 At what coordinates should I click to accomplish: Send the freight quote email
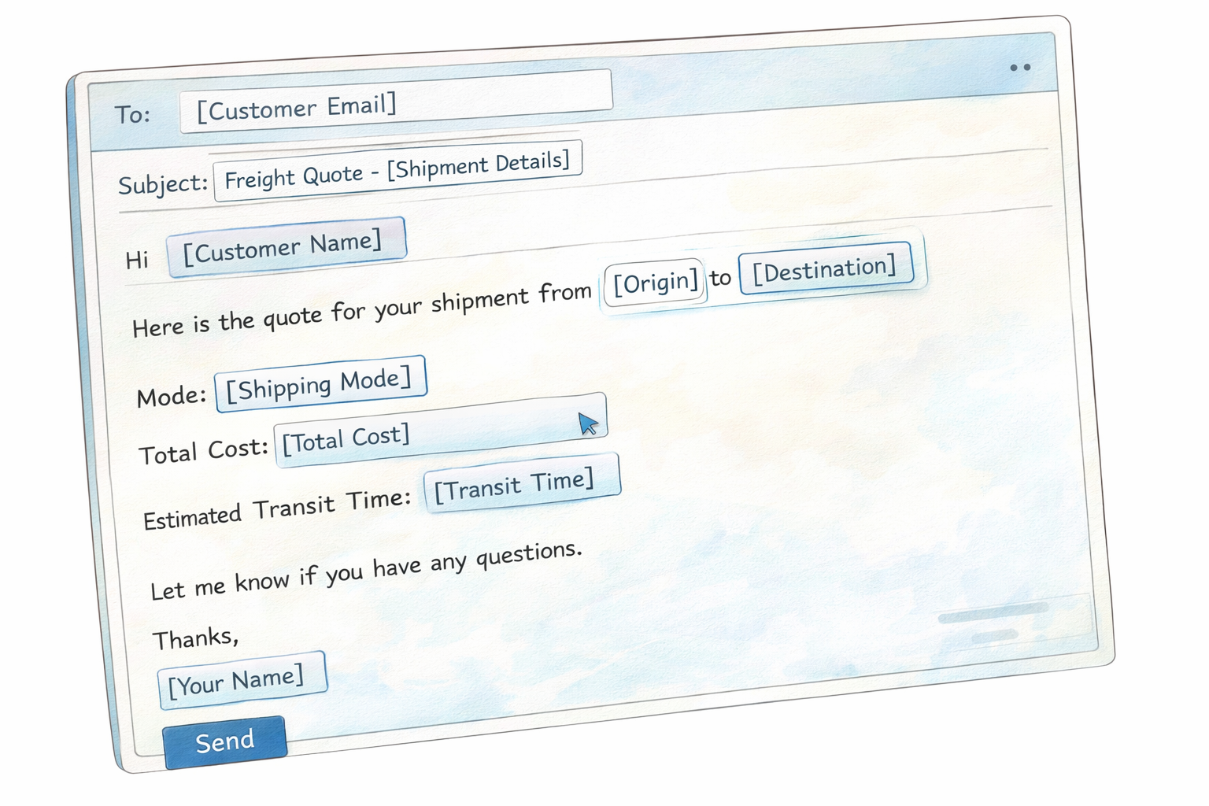pyautogui.click(x=224, y=741)
